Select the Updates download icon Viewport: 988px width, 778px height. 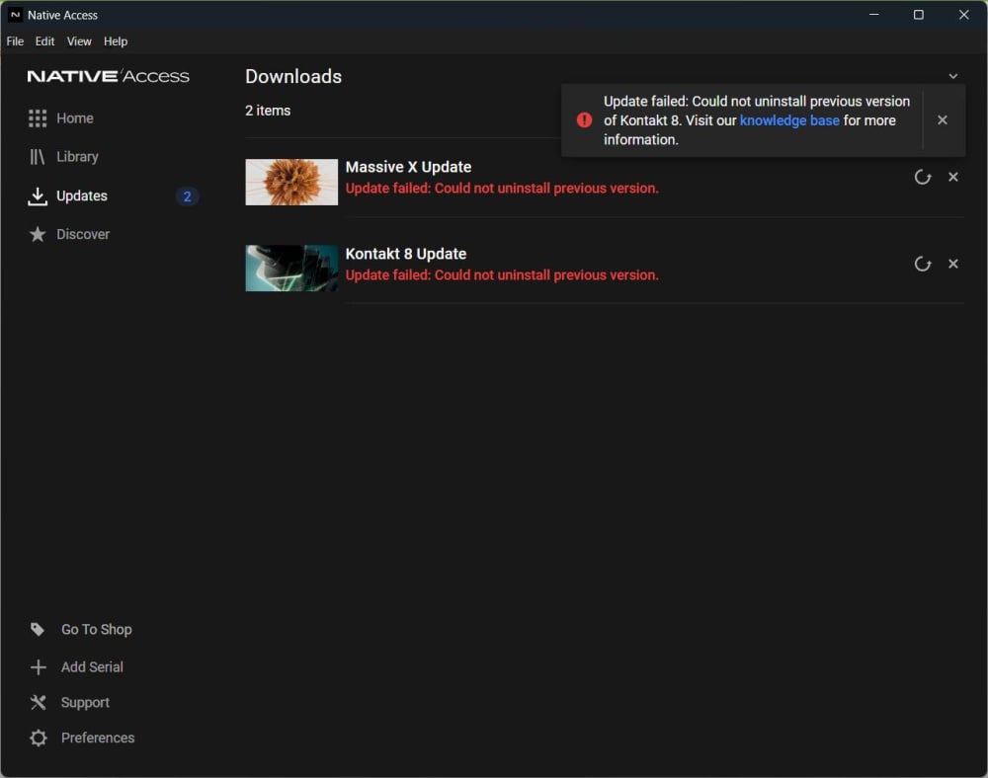pos(38,196)
